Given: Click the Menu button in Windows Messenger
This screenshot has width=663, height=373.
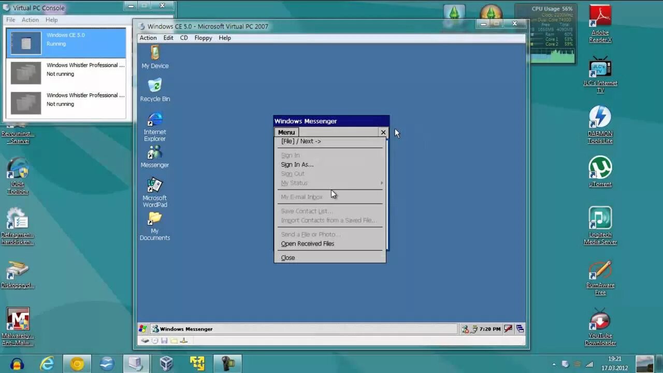Looking at the screenshot, I should 286,132.
